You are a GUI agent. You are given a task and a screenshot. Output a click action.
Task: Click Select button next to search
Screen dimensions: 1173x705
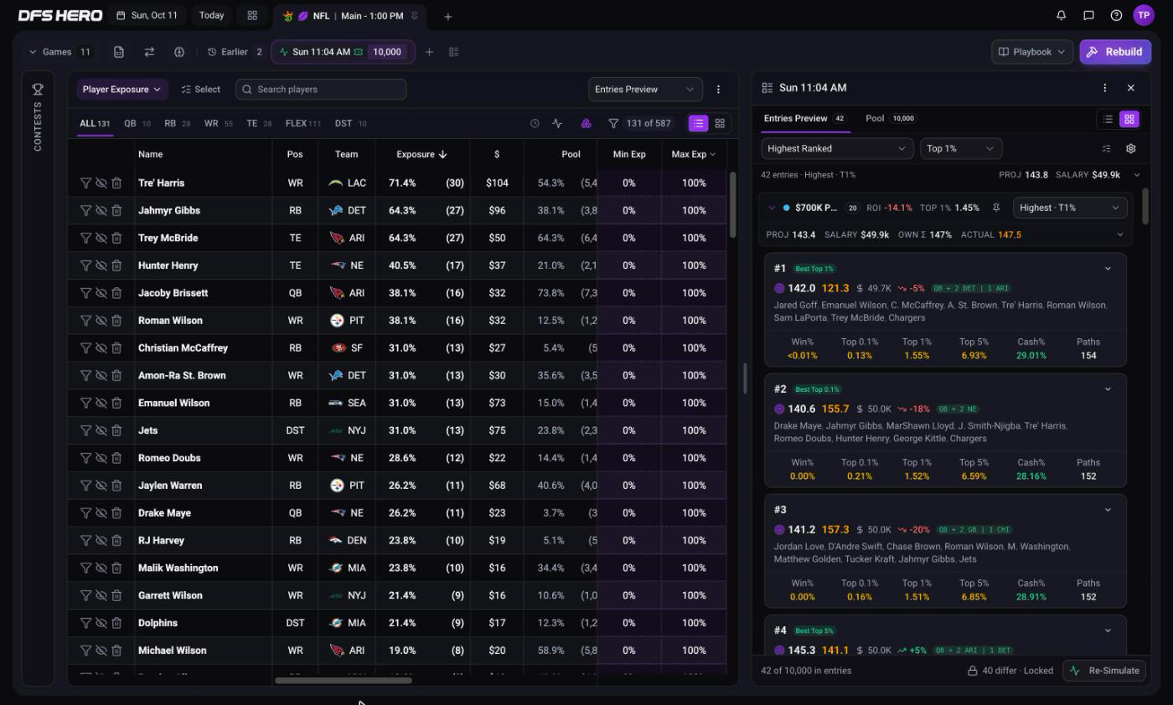tap(200, 89)
